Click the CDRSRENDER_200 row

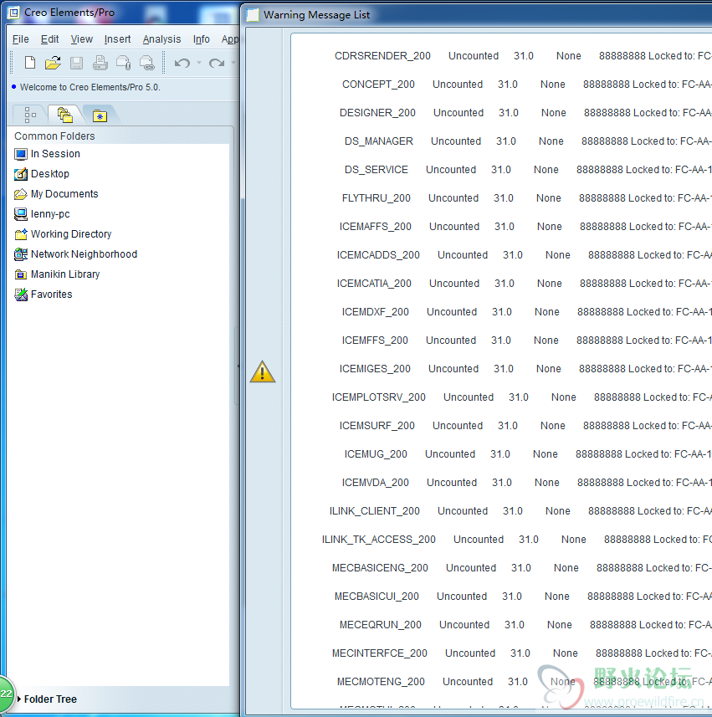[x=523, y=56]
